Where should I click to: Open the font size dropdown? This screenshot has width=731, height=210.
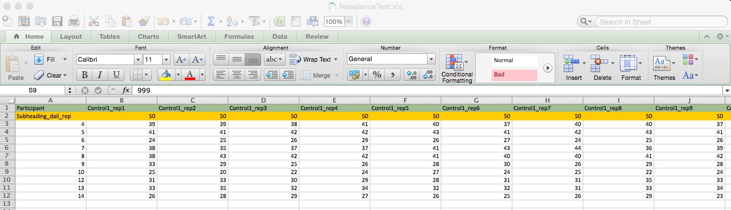166,59
